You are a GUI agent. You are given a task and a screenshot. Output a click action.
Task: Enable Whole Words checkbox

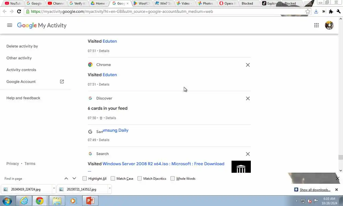point(173,178)
